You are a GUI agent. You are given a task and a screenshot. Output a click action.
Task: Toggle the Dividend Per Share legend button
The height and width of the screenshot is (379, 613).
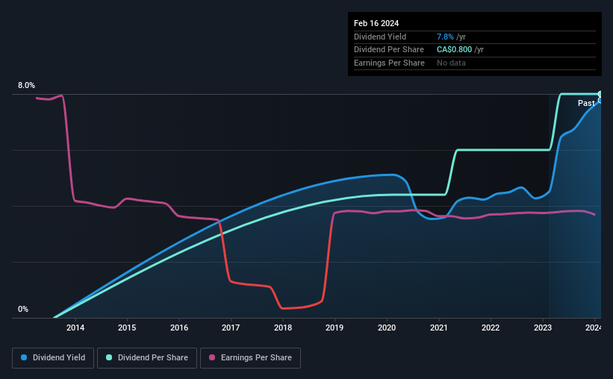point(147,358)
